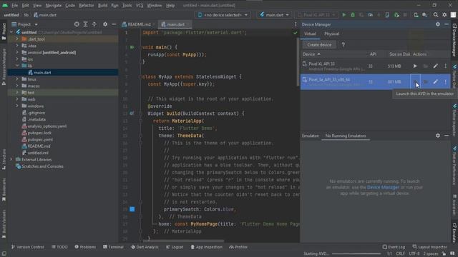Expand the .dart_tool folder
The image size is (458, 257).
click(x=17, y=39)
